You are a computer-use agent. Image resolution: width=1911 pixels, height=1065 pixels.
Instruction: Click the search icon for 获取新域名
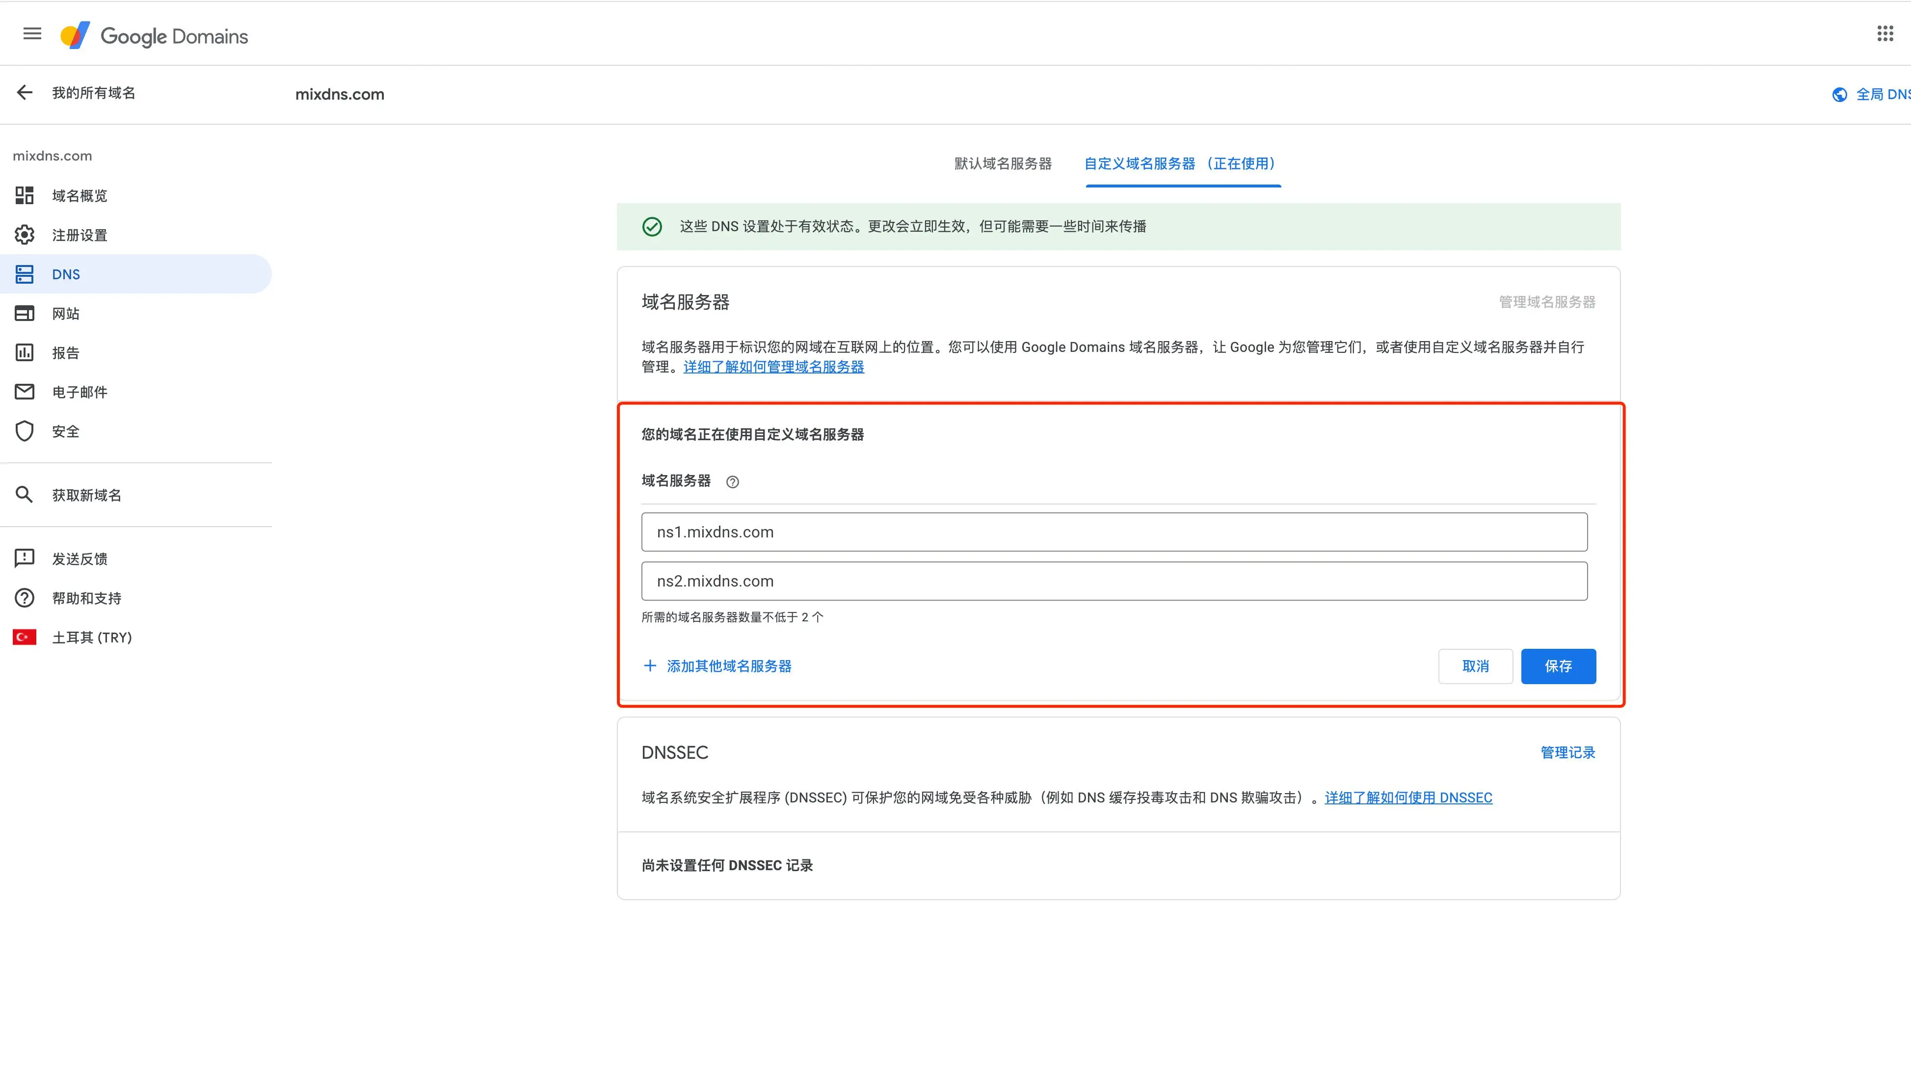point(25,495)
